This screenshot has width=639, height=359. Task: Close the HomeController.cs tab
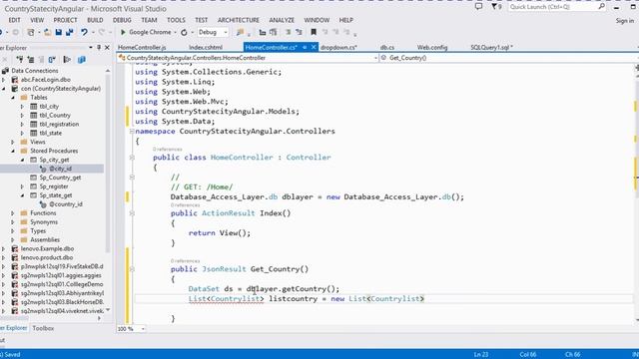click(x=314, y=47)
